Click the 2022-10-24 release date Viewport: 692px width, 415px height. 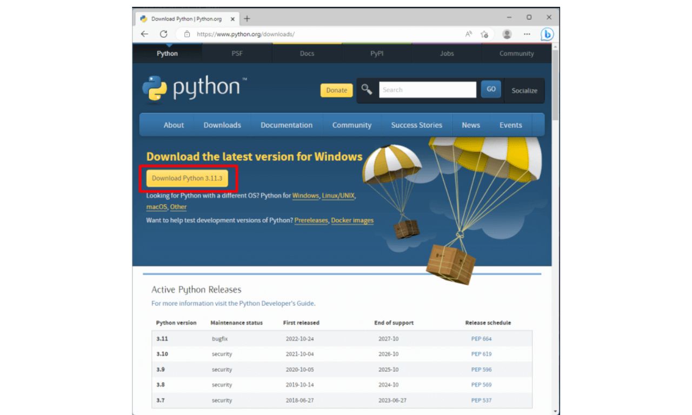click(x=300, y=339)
